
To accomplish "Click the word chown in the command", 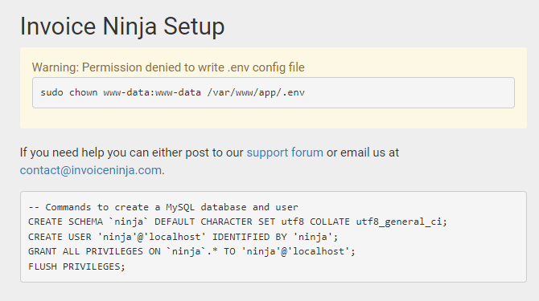I will (83, 92).
